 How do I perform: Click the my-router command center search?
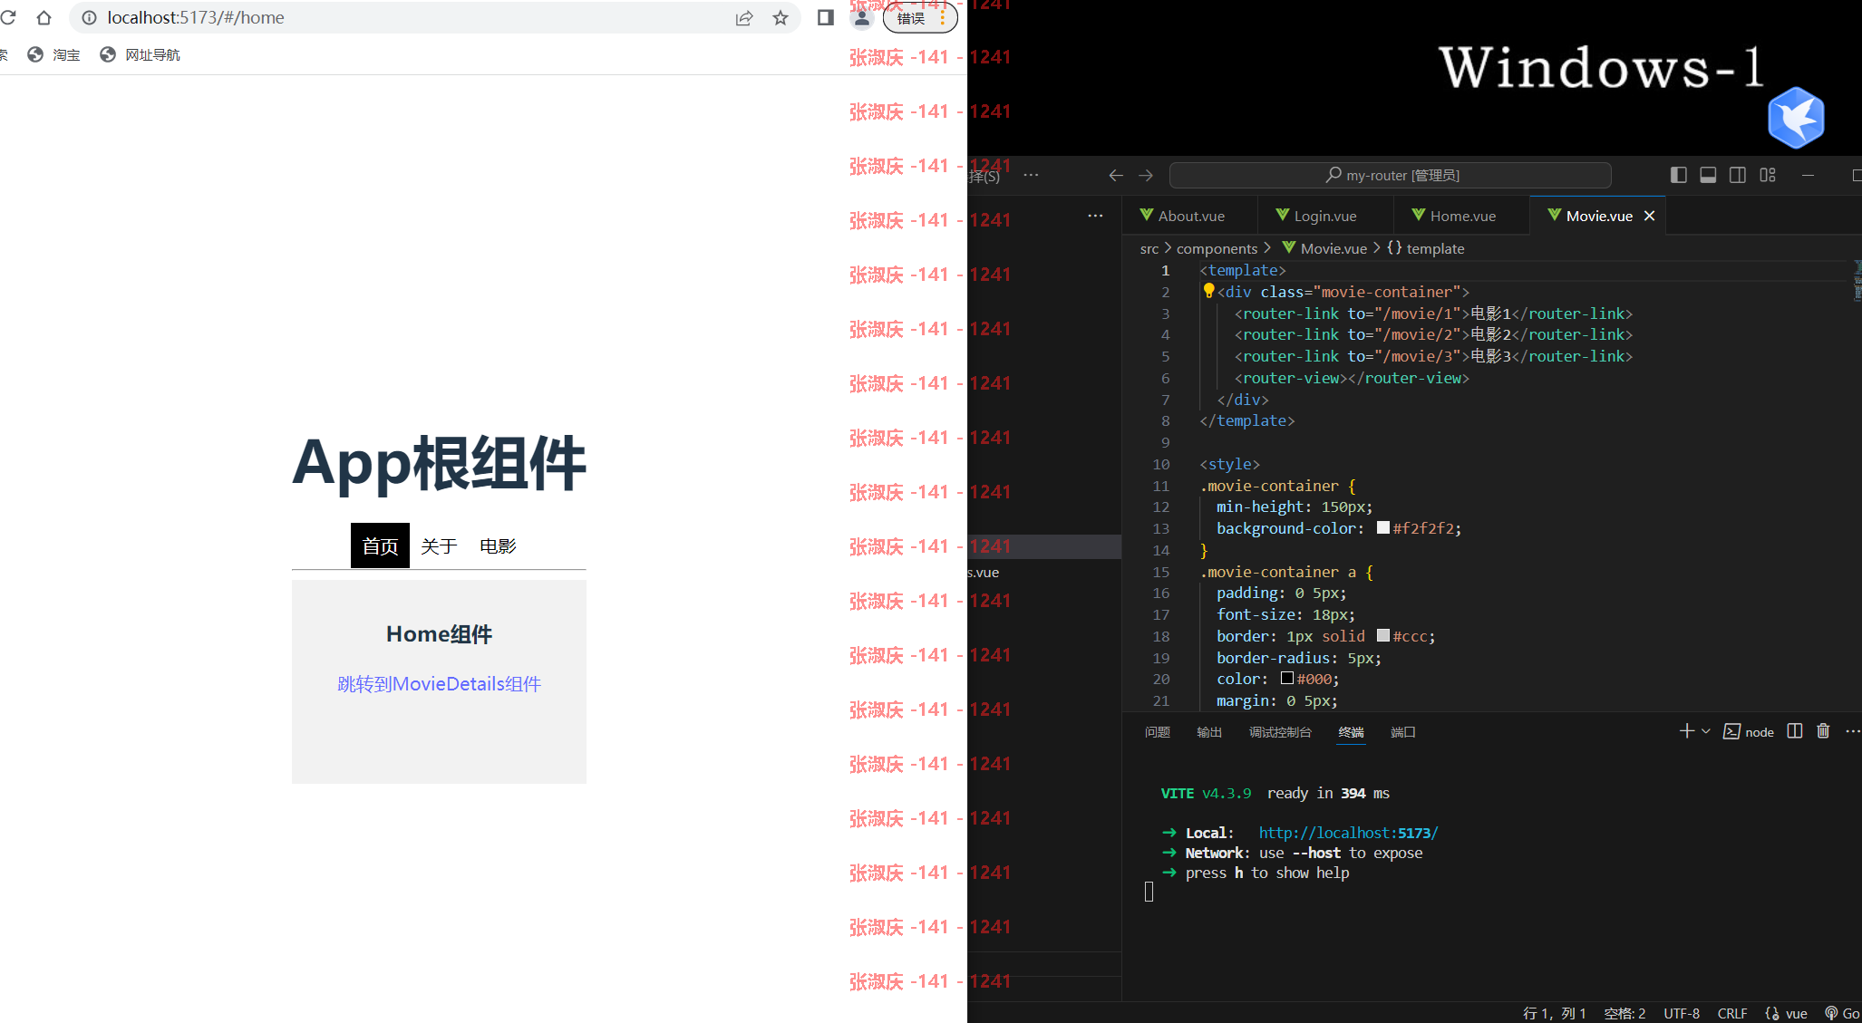point(1391,175)
